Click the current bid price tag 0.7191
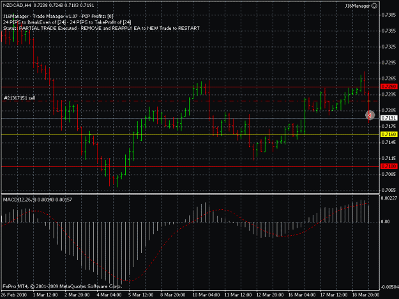 (x=389, y=118)
